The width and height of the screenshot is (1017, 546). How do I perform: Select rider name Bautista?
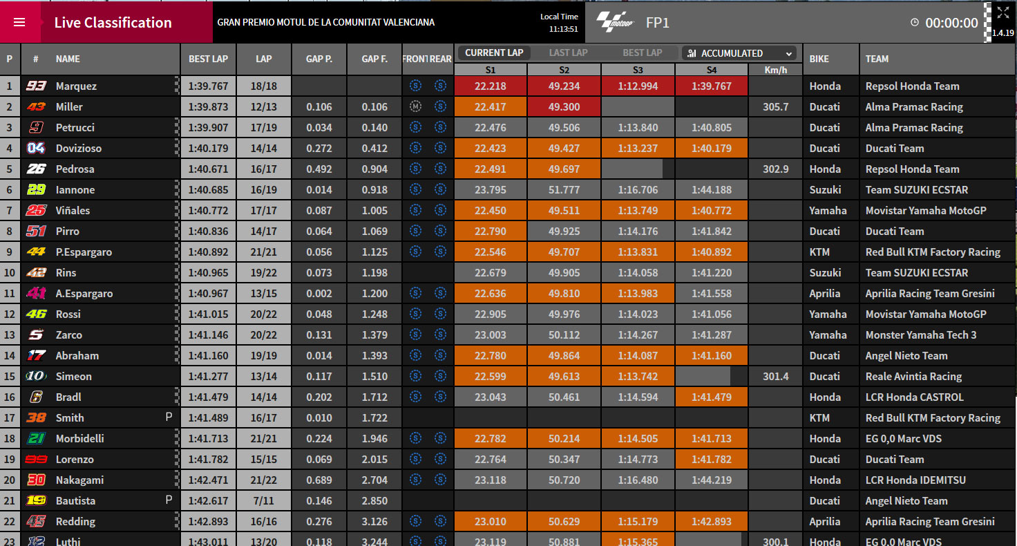click(75, 500)
